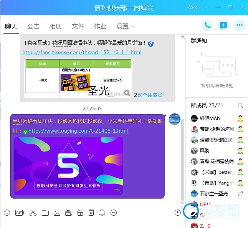Click the admin icon next to 好吧MAN
Image resolution: width=248 pixels, height=228 pixels.
tap(240, 118)
